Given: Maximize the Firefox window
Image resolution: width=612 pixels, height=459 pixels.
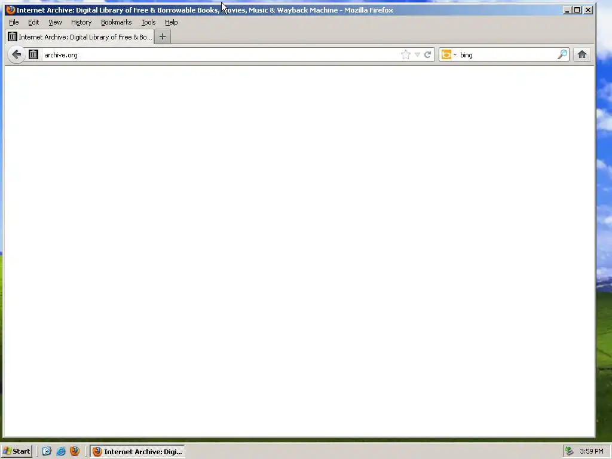Looking at the screenshot, I should coord(577,10).
